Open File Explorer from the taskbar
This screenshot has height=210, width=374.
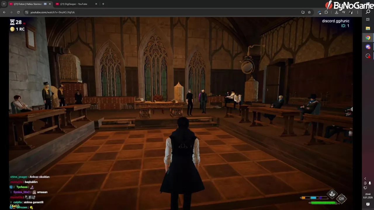pos(368,29)
